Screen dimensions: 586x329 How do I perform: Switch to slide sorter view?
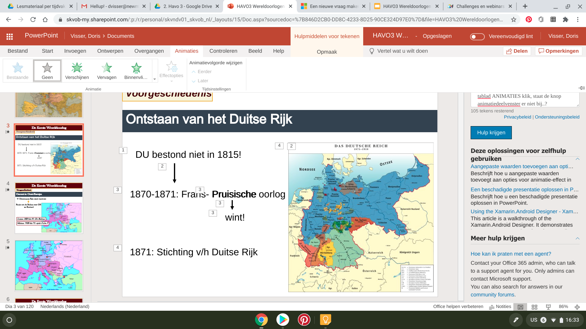click(x=534, y=307)
